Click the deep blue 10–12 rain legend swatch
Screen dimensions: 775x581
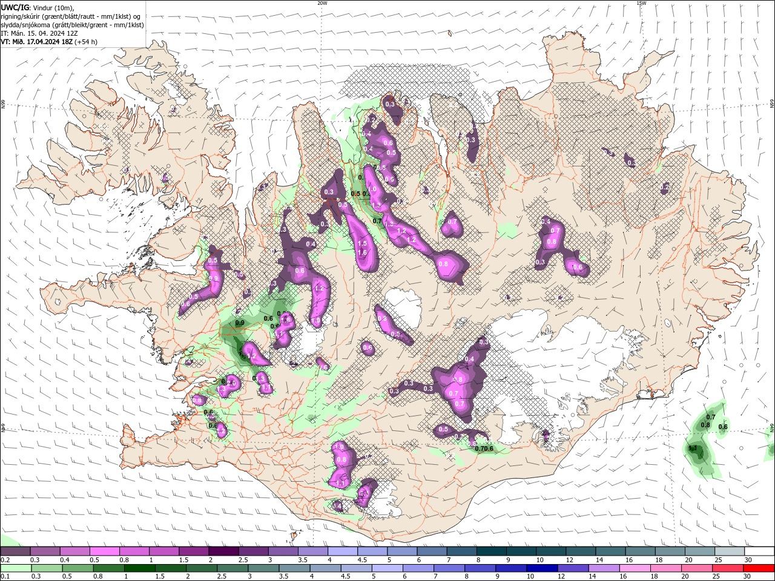click(x=542, y=568)
